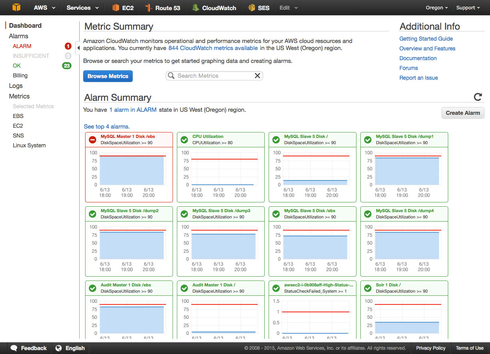Click the green check icon on CPU Utilization

(184, 139)
